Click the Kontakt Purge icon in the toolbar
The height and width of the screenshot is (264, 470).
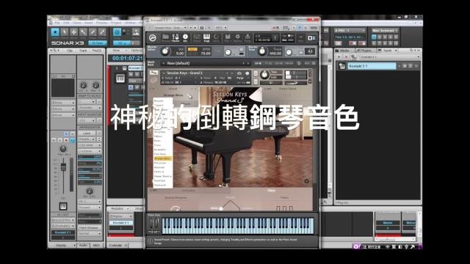[x=247, y=37]
